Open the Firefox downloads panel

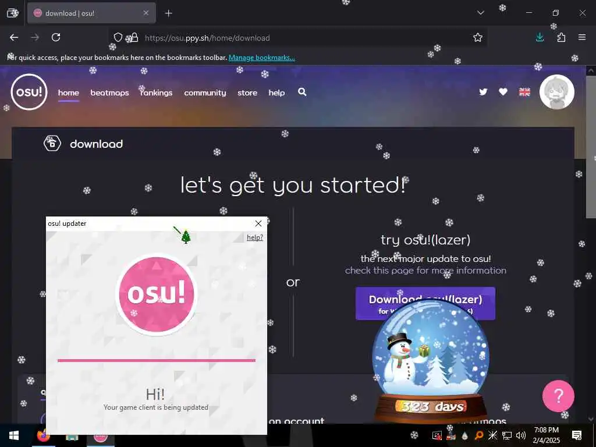pyautogui.click(x=540, y=37)
